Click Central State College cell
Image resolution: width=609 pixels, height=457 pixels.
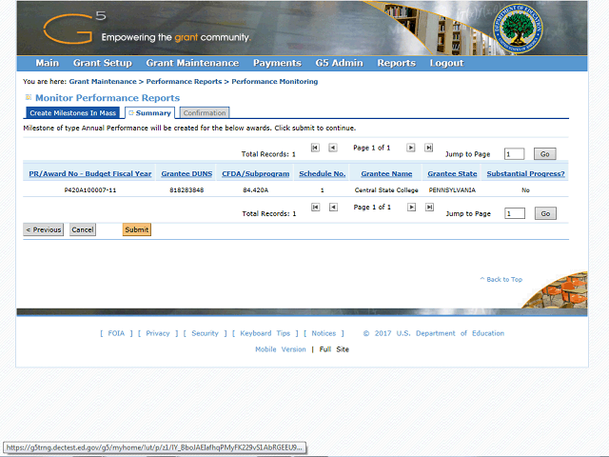386,190
